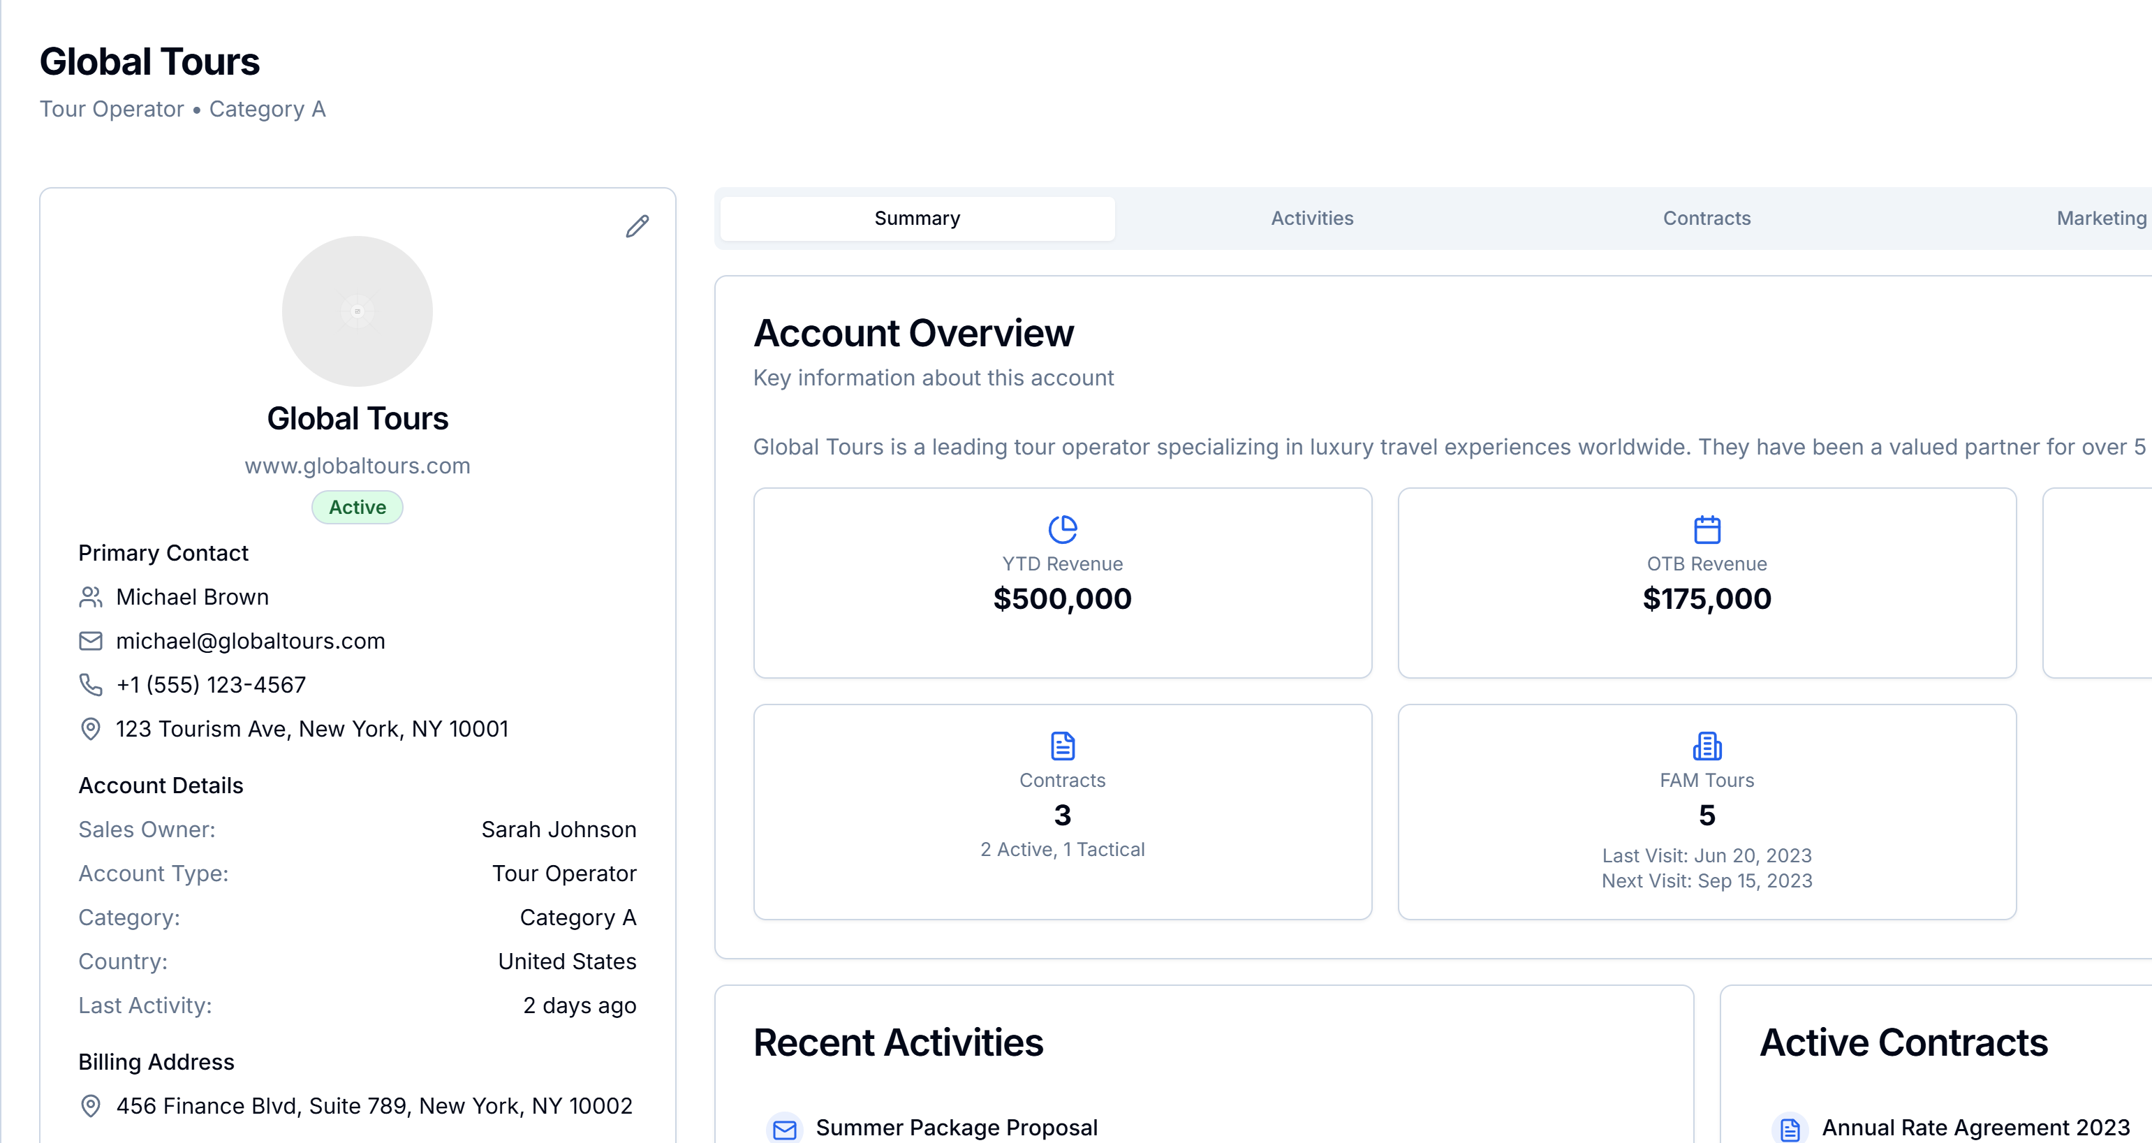This screenshot has width=2152, height=1143.
Task: Click the edit pencil icon on the profile card
Action: pyautogui.click(x=638, y=226)
